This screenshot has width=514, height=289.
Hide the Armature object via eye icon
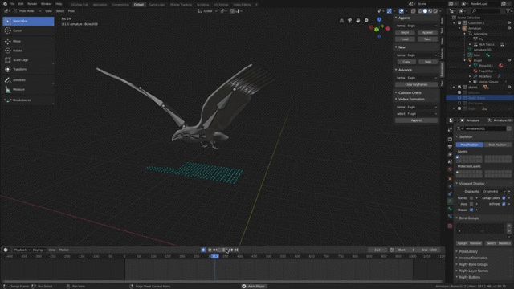coord(509,28)
